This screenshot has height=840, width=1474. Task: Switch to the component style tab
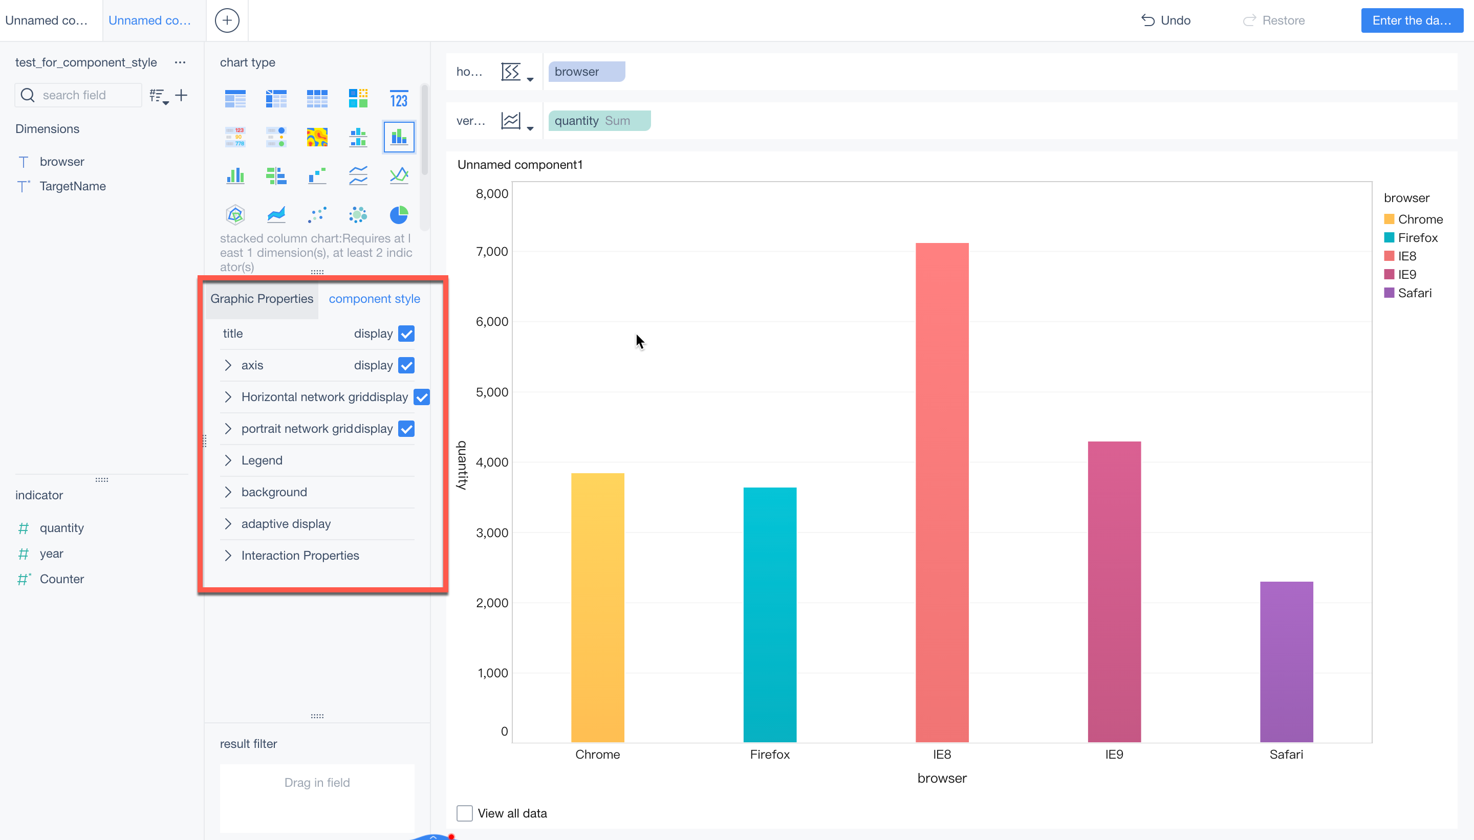(374, 298)
